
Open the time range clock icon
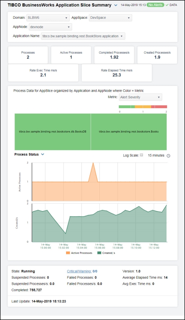(168, 156)
